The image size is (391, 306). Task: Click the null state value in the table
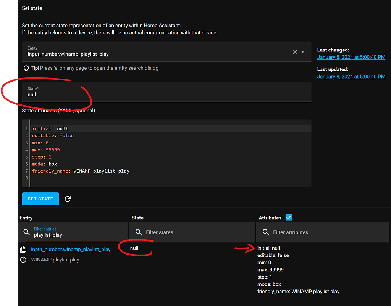(134, 248)
